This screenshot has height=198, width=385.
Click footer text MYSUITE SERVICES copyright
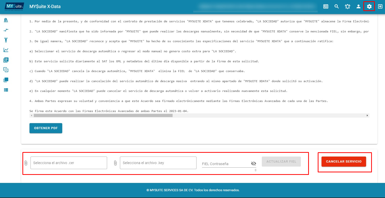click(193, 190)
